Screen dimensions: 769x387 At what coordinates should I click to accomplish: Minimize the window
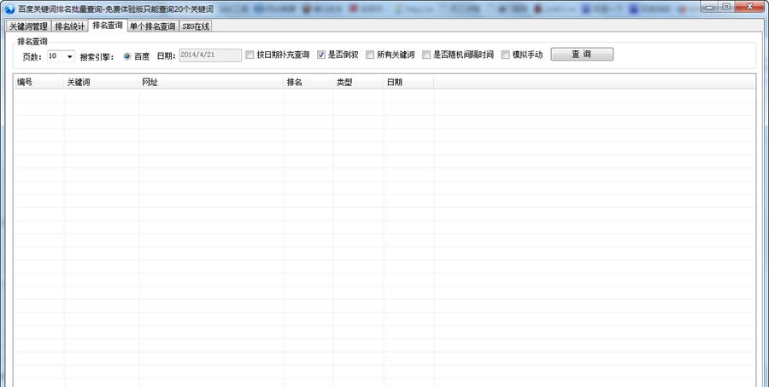[x=708, y=6]
